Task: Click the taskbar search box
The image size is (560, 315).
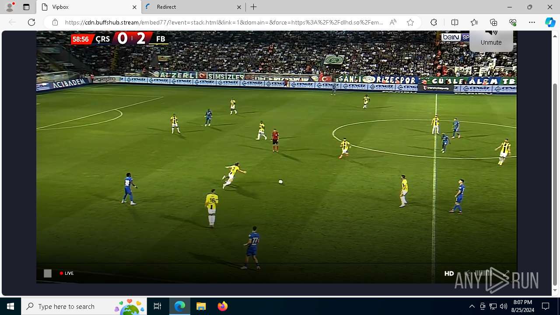Action: pyautogui.click(x=84, y=306)
